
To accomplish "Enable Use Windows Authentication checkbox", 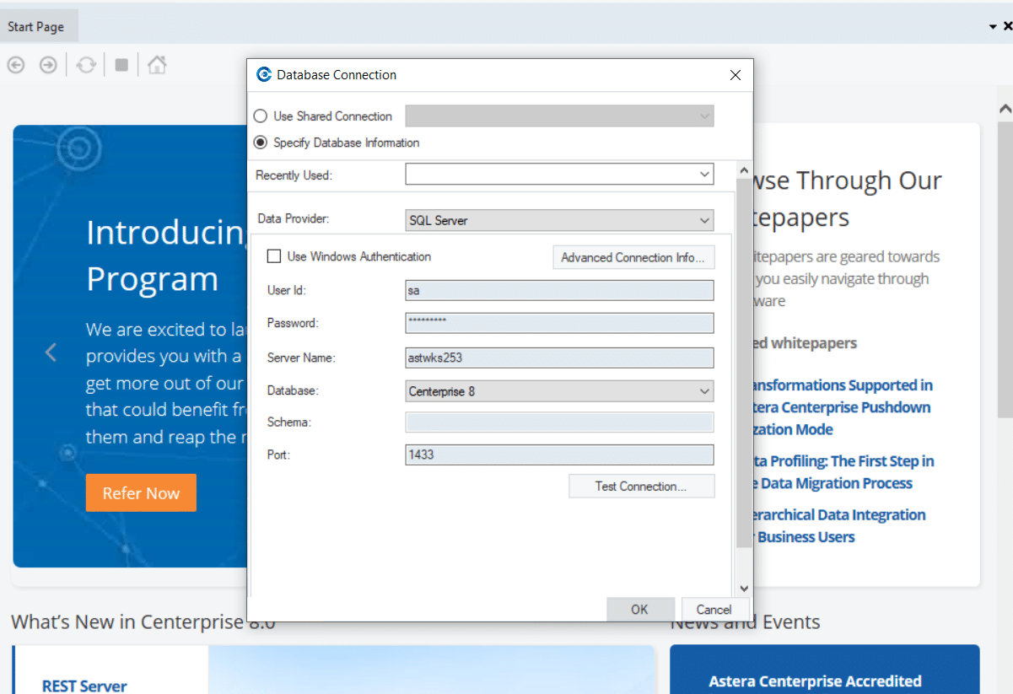I will click(273, 256).
